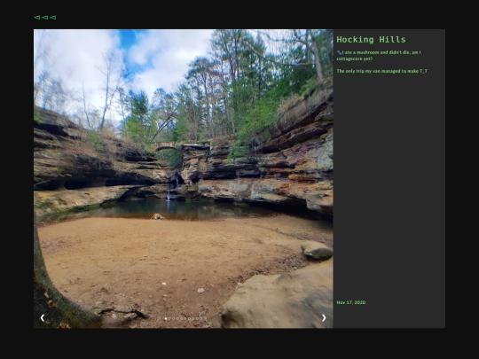Click the "Hocking Hills" title
479x359 pixels.
pos(371,40)
